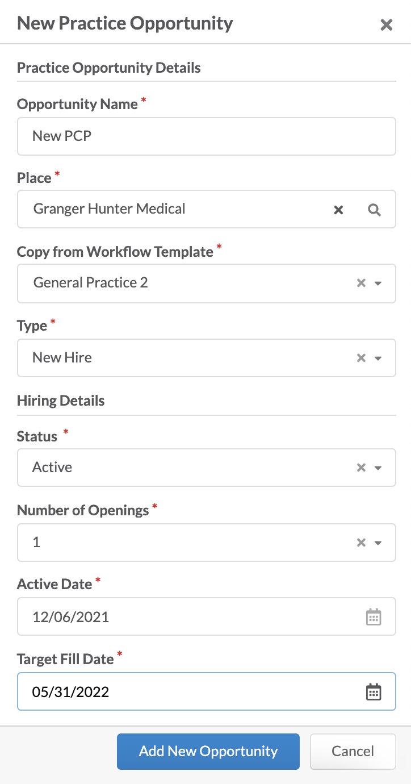Clear the General Practice 2 template selection
This screenshot has height=784, width=411.
click(x=361, y=283)
